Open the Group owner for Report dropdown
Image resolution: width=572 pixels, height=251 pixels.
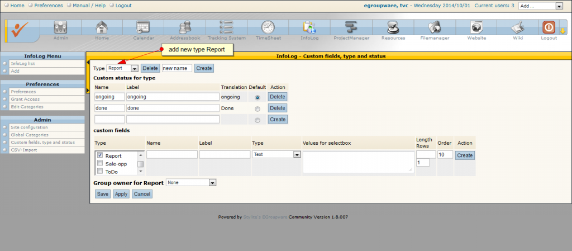[191, 182]
